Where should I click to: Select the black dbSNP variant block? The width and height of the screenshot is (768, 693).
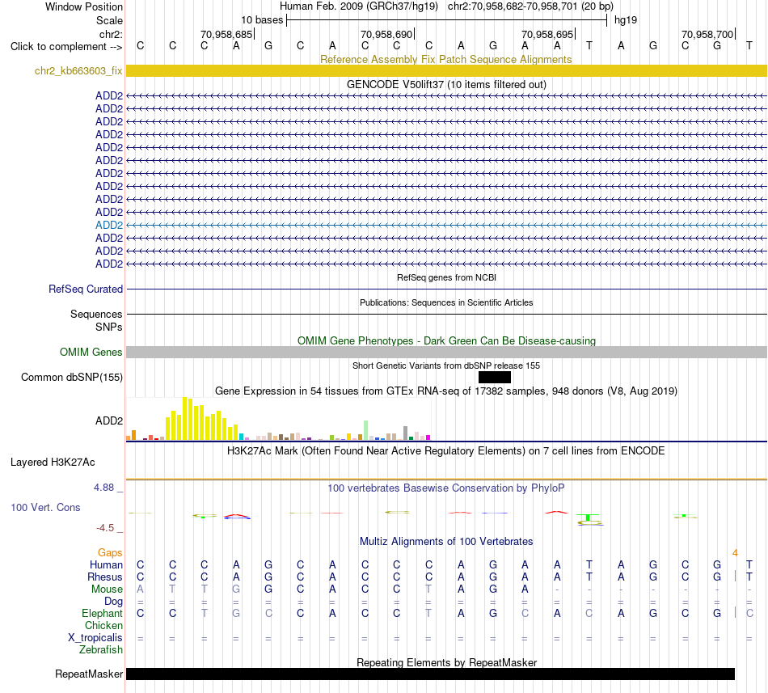pos(495,377)
